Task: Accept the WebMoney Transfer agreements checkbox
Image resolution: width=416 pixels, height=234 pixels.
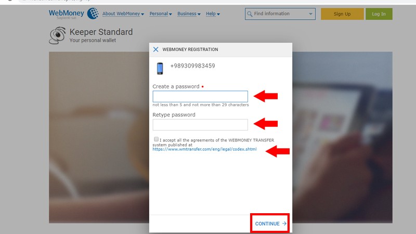Action: click(x=157, y=139)
